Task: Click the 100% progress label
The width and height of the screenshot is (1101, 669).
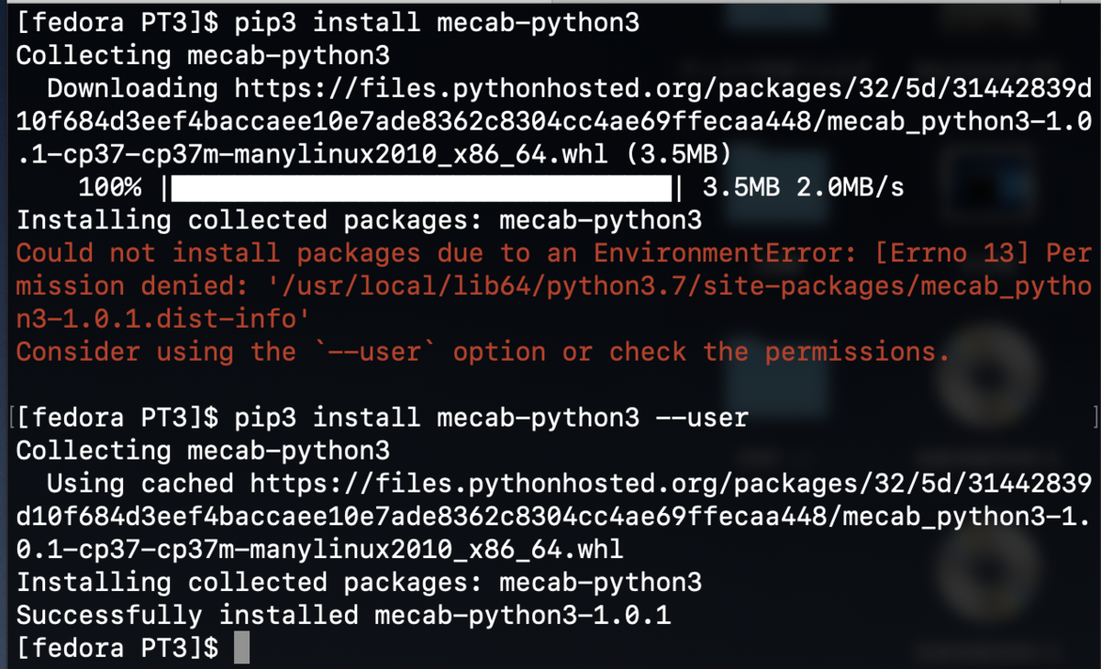Action: (x=110, y=188)
